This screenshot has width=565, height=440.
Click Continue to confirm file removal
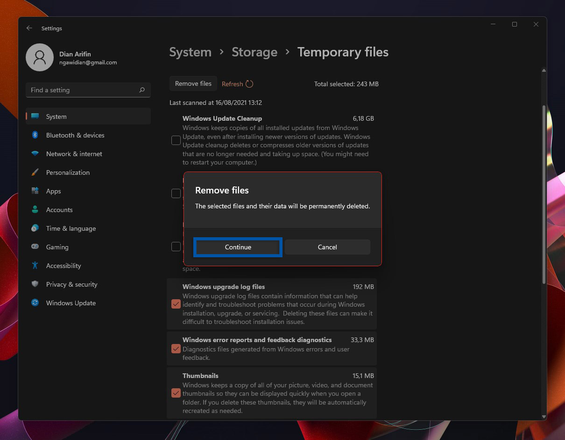coord(238,247)
